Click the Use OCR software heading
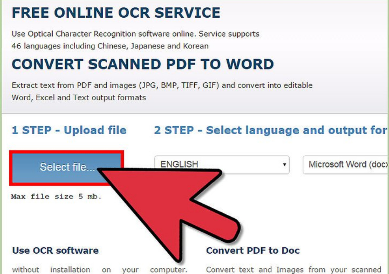Viewport: 389px width, 274px height. [55, 250]
